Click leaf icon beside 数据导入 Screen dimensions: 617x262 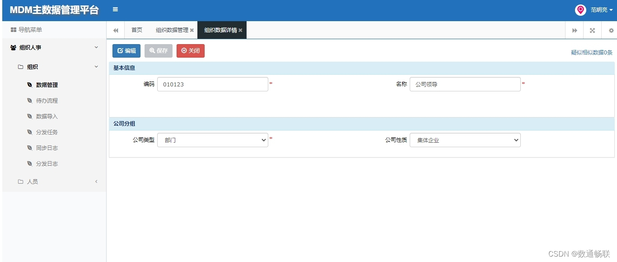(x=30, y=116)
